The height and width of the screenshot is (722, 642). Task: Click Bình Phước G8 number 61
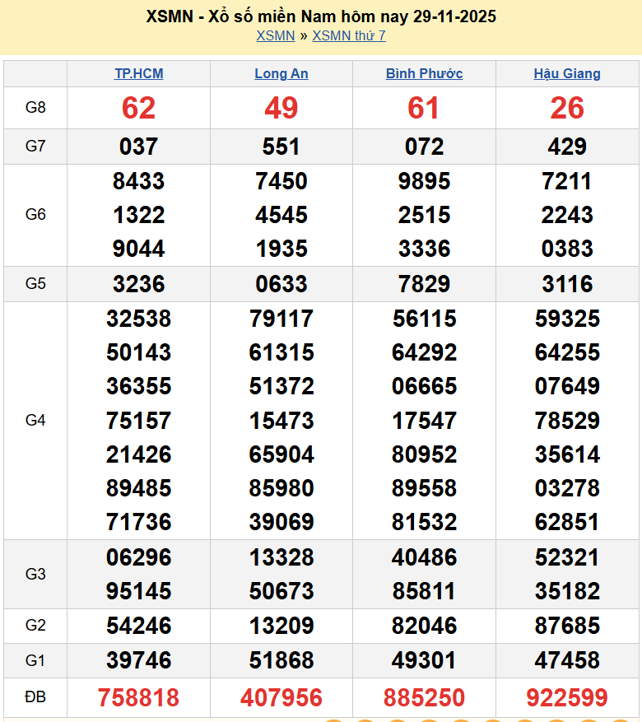[x=424, y=108]
